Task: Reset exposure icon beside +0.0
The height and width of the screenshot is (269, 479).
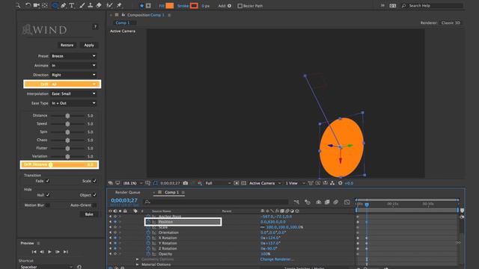Action: [340, 183]
